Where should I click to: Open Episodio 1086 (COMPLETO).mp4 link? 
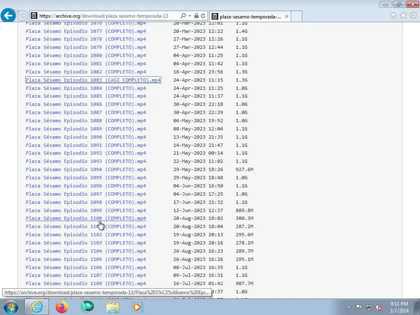tap(86, 104)
